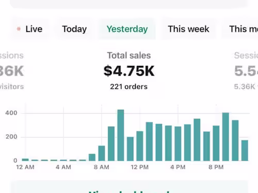Tap the green button at bottom
The image size is (258, 193).
click(x=129, y=187)
